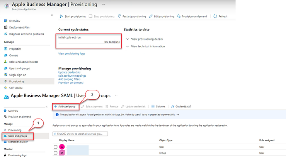Collapse the lower sidebar with double chevron
Image resolution: width=286 pixels, height=159 pixels.
46,107
